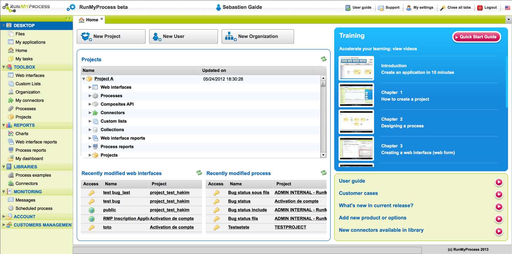Refresh recently modified web interfaces list

[x=199, y=173]
